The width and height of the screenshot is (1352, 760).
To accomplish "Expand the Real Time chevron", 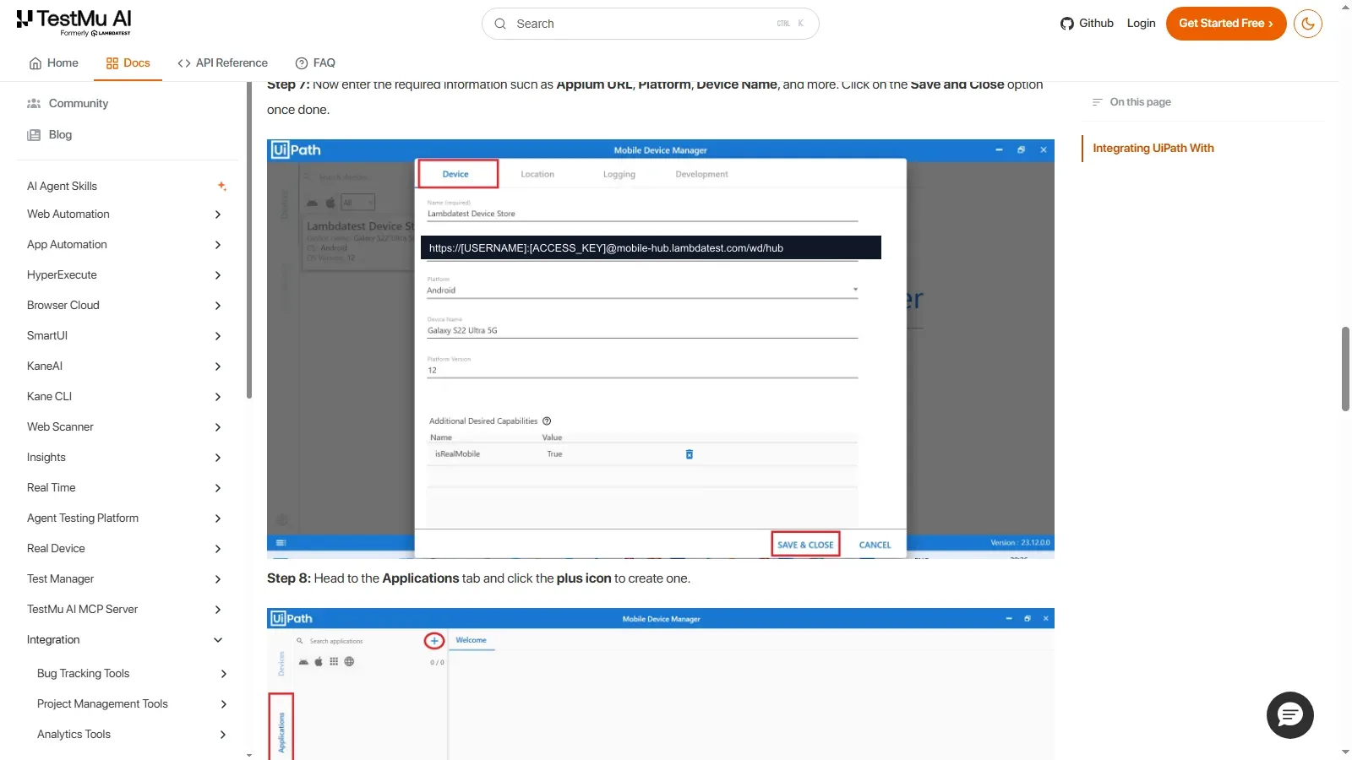I will pyautogui.click(x=218, y=488).
